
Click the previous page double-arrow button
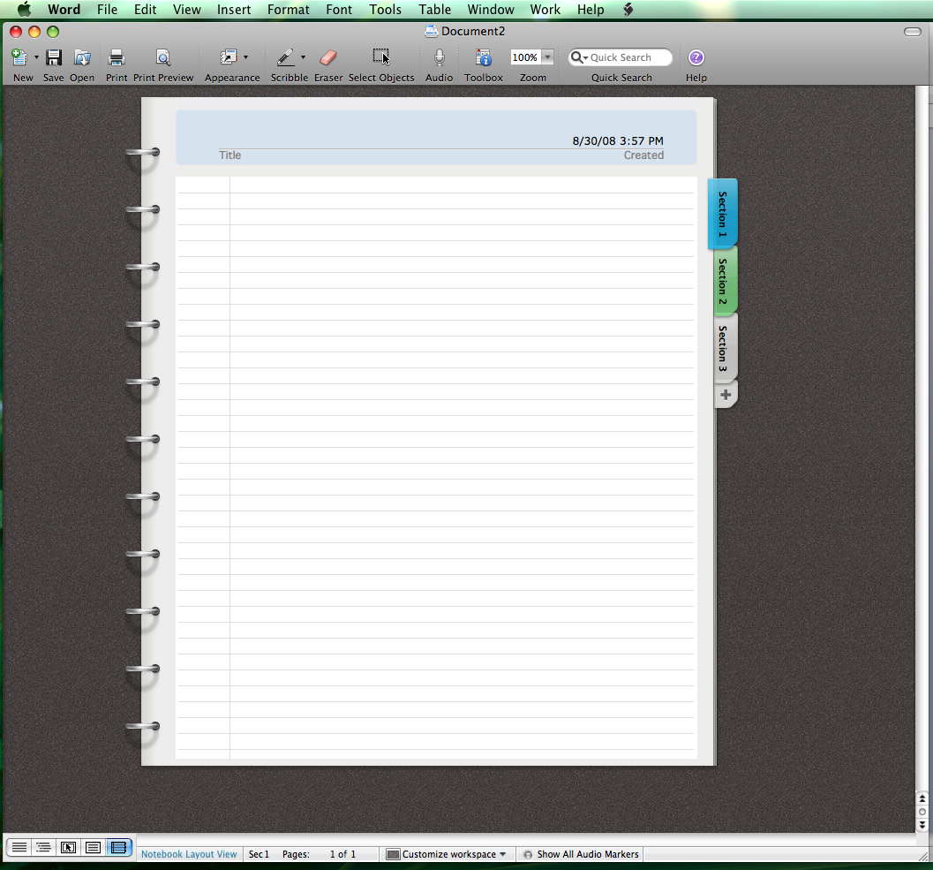(x=922, y=798)
